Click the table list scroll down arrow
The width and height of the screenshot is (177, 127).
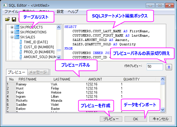pyautogui.click(x=59, y=57)
